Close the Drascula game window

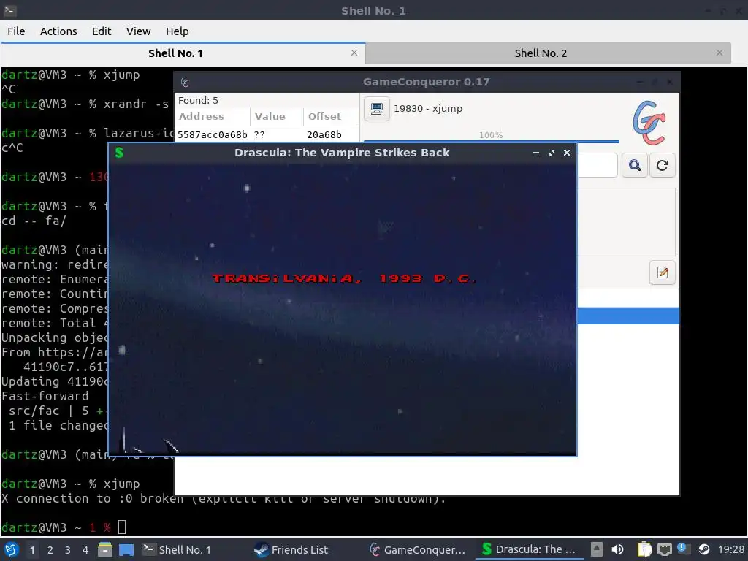567,153
